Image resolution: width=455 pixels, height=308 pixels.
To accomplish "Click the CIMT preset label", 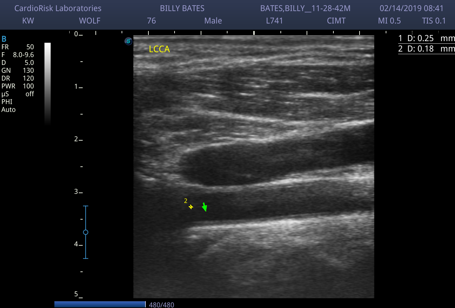I will pyautogui.click(x=336, y=21).
